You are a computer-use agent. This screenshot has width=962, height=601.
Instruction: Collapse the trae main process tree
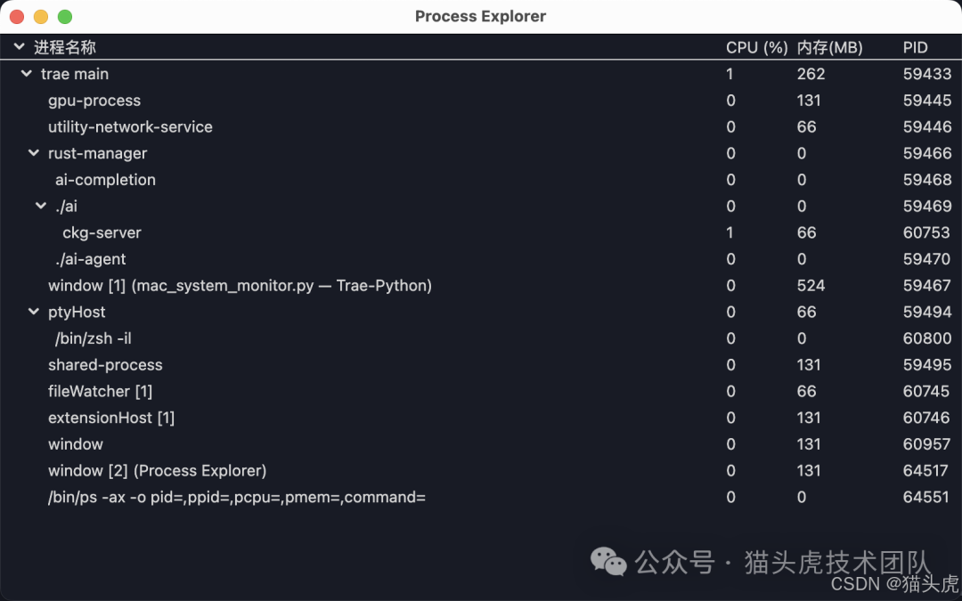click(x=26, y=74)
